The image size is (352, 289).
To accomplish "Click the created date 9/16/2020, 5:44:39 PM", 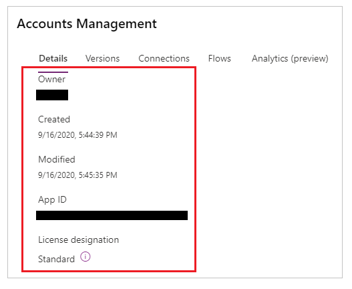I will (x=77, y=135).
